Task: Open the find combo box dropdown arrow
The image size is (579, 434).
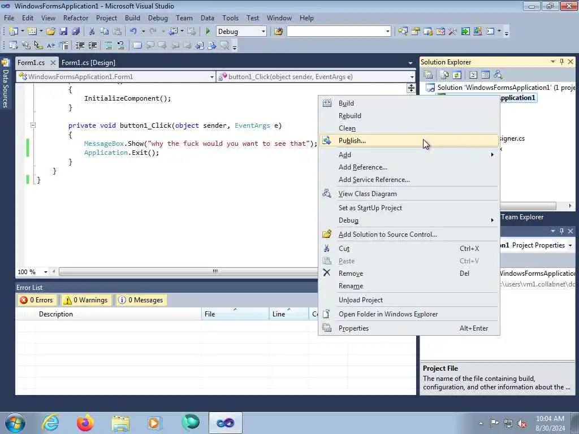Action: pyautogui.click(x=387, y=32)
